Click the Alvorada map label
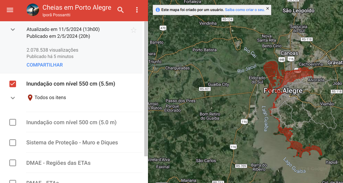 click(x=316, y=80)
